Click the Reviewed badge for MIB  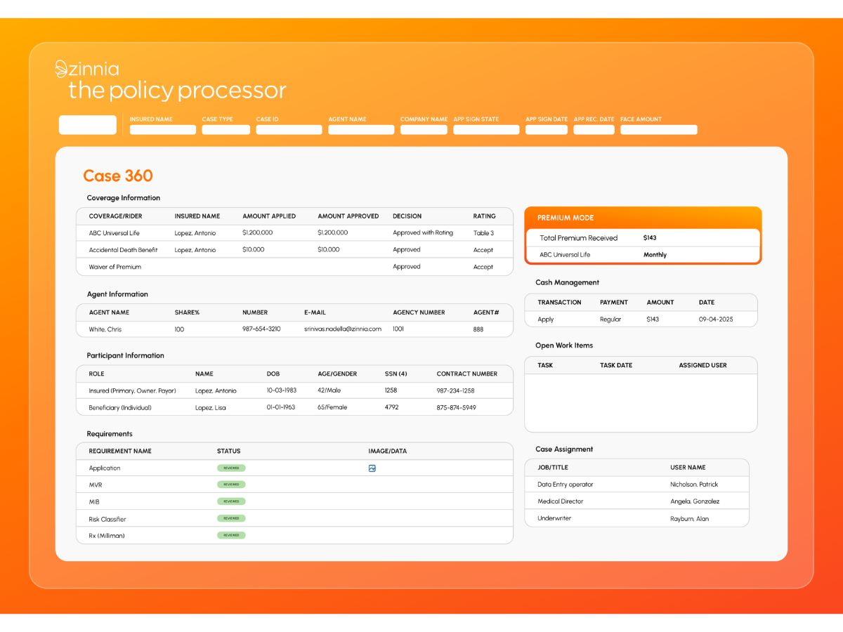(231, 501)
